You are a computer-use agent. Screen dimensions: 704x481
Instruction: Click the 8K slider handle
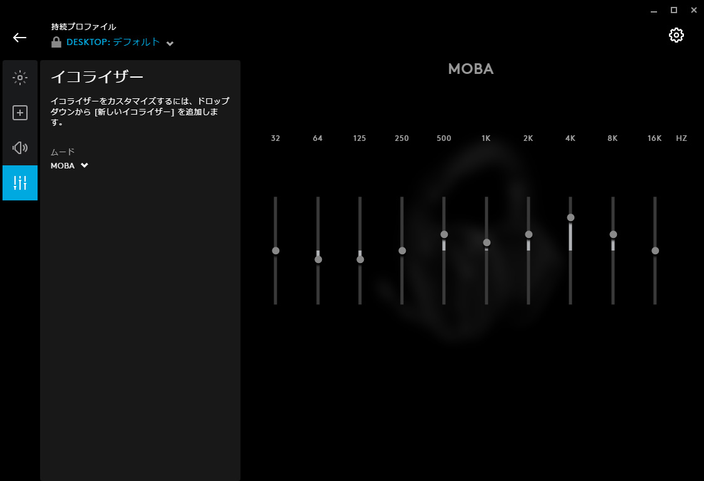613,234
